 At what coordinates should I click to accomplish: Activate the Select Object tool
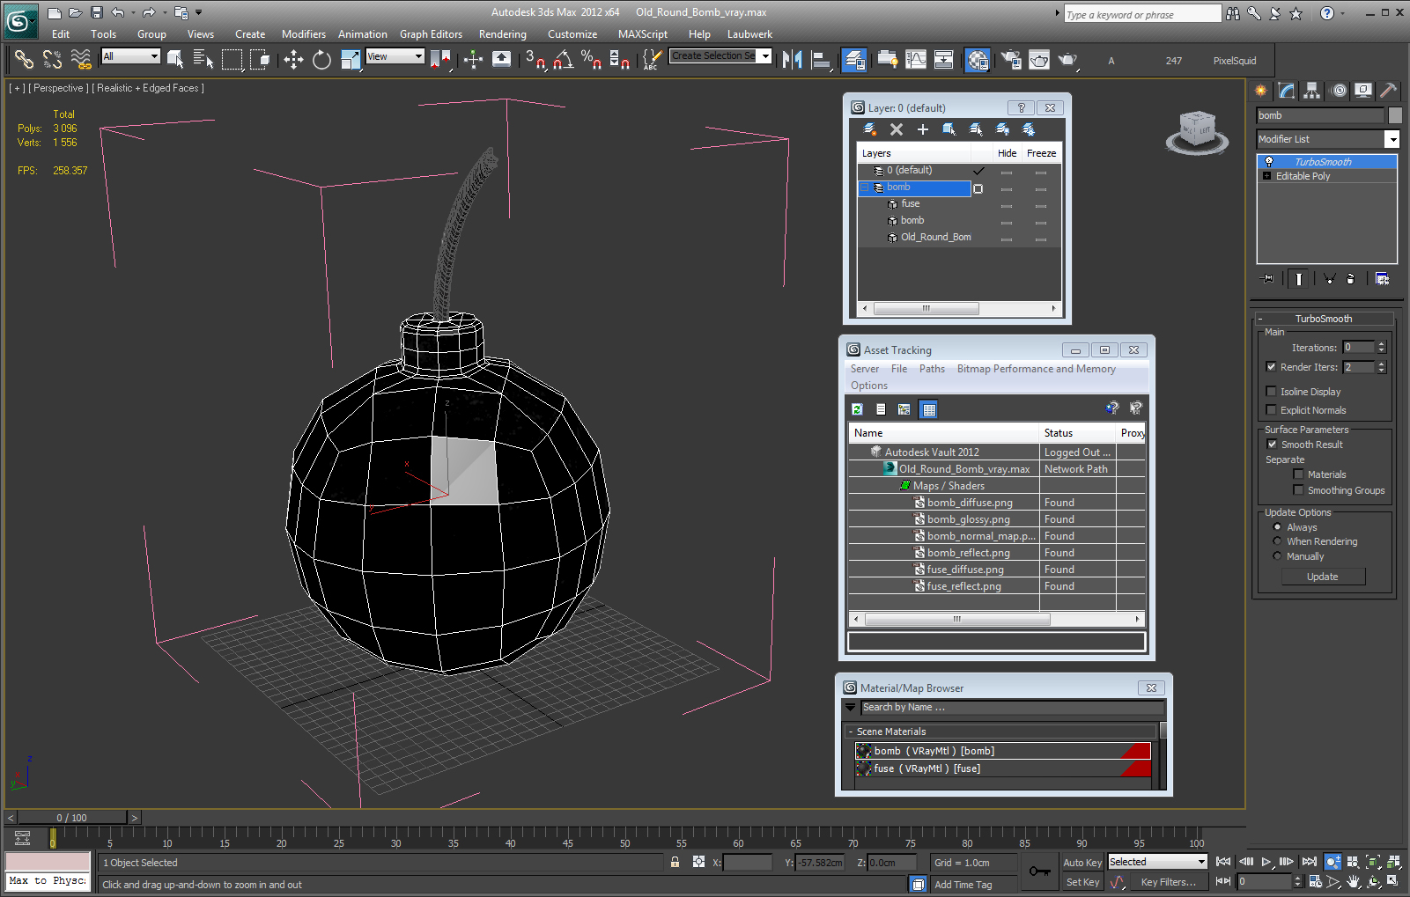(175, 60)
